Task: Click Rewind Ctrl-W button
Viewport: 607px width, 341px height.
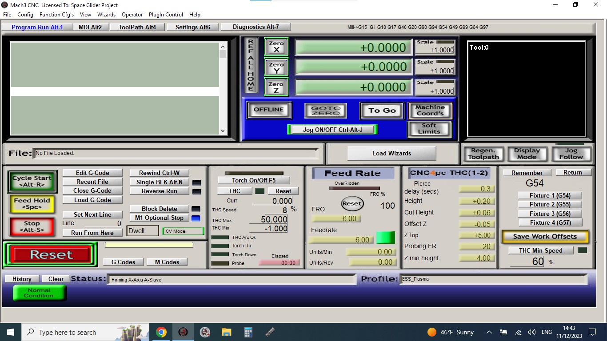Action: tap(159, 173)
